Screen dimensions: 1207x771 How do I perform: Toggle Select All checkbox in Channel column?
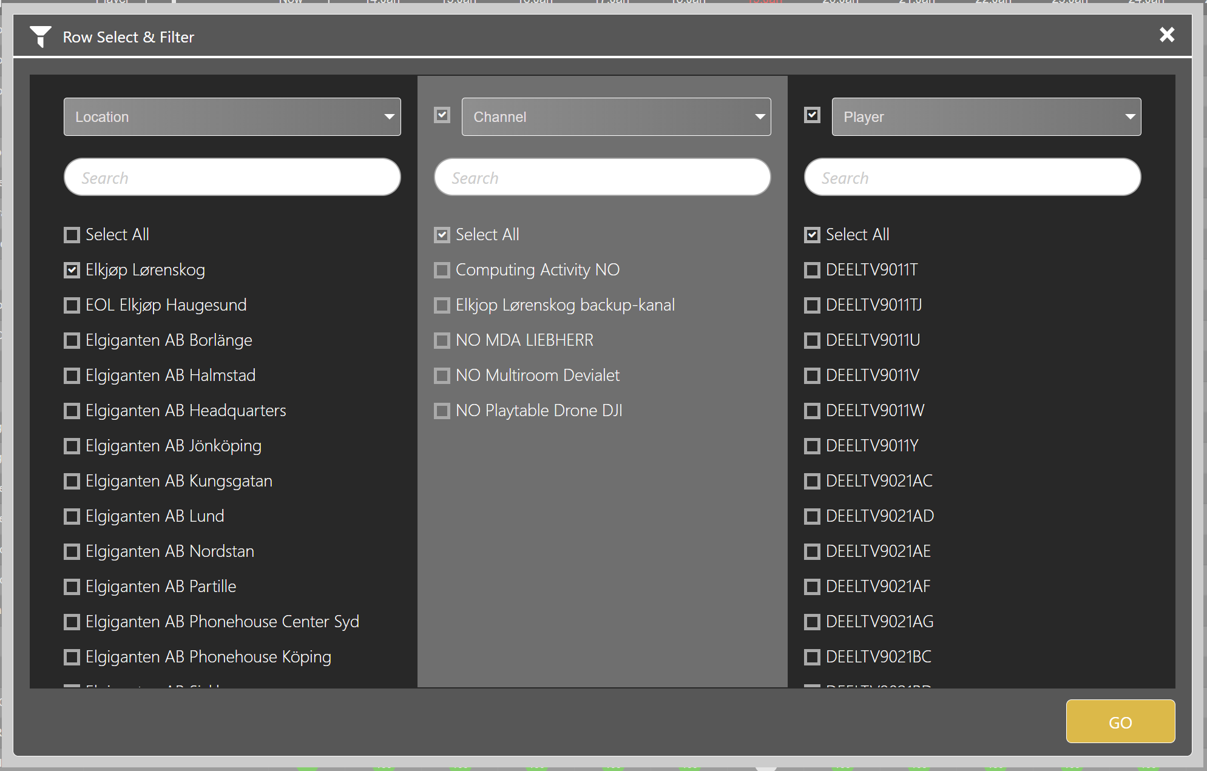442,234
